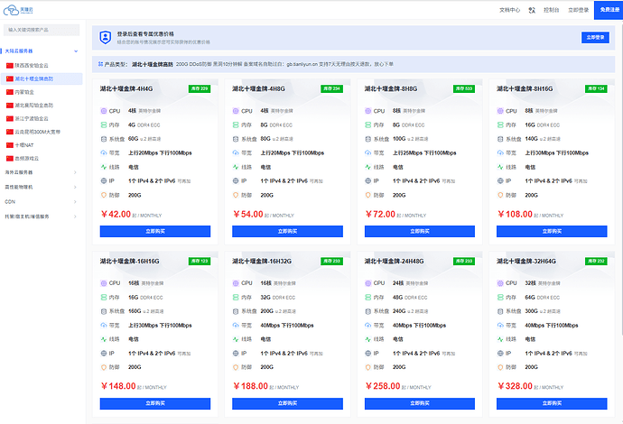Open 文档中心 in the top navigation
The height and width of the screenshot is (424, 623).
510,10
